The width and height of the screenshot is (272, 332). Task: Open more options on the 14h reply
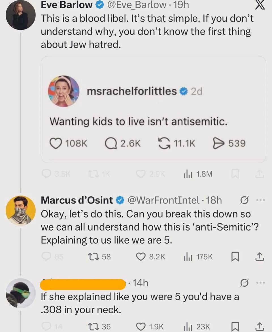click(x=260, y=283)
